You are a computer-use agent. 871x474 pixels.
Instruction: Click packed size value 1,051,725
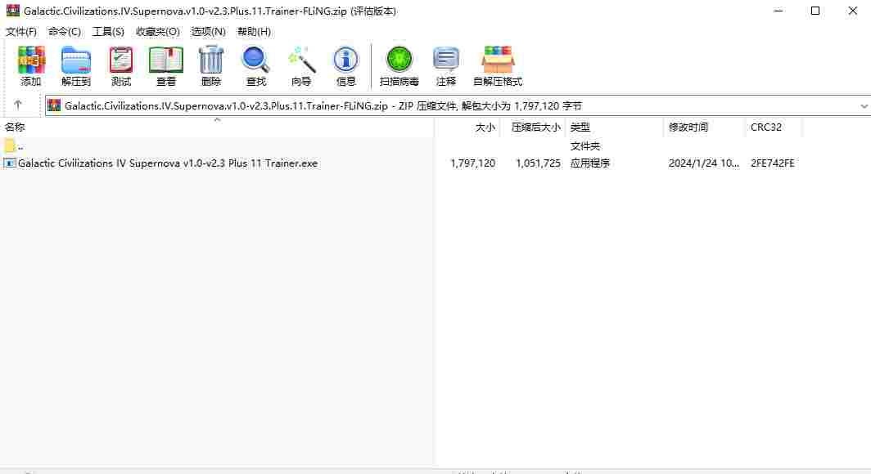coord(538,163)
